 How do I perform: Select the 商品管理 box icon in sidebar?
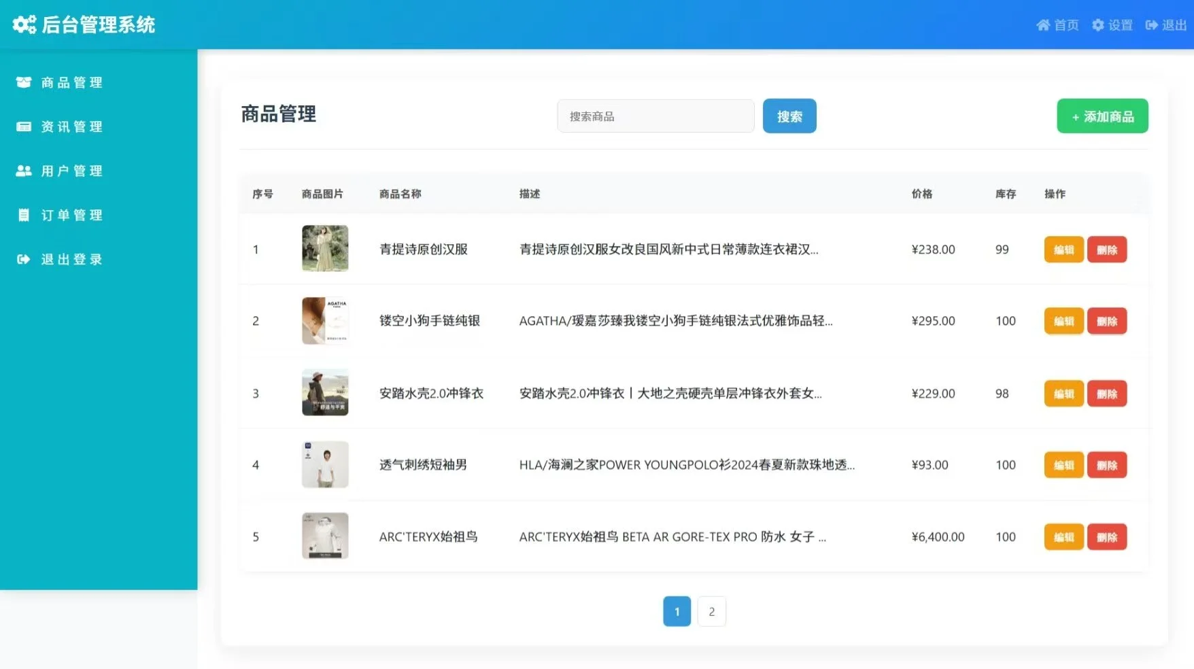point(23,82)
